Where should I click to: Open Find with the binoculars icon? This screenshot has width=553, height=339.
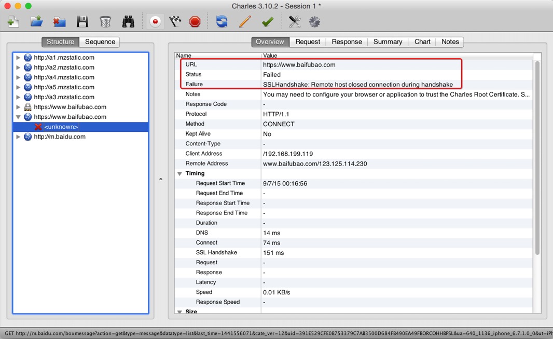click(x=128, y=22)
